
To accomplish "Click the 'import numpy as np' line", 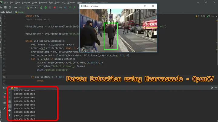I will point(38,19).
